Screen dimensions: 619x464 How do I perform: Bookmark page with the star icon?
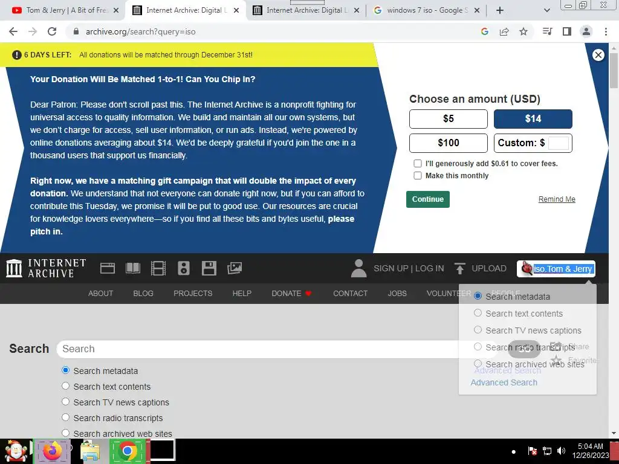(523, 31)
